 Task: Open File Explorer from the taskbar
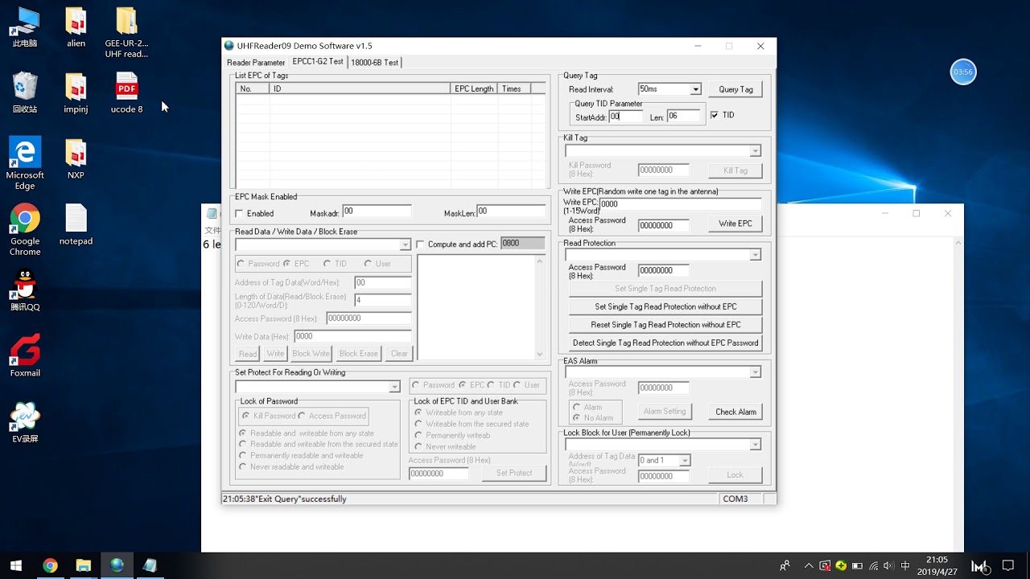pos(83,565)
